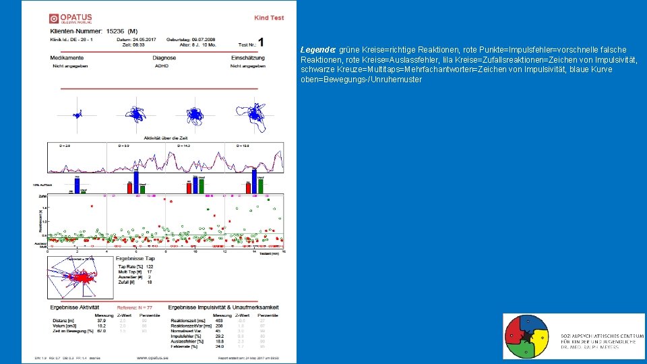Click the 'Ergebnisse Tap' heading
Viewport: 647px width, 364px height.
pyautogui.click(x=135, y=258)
